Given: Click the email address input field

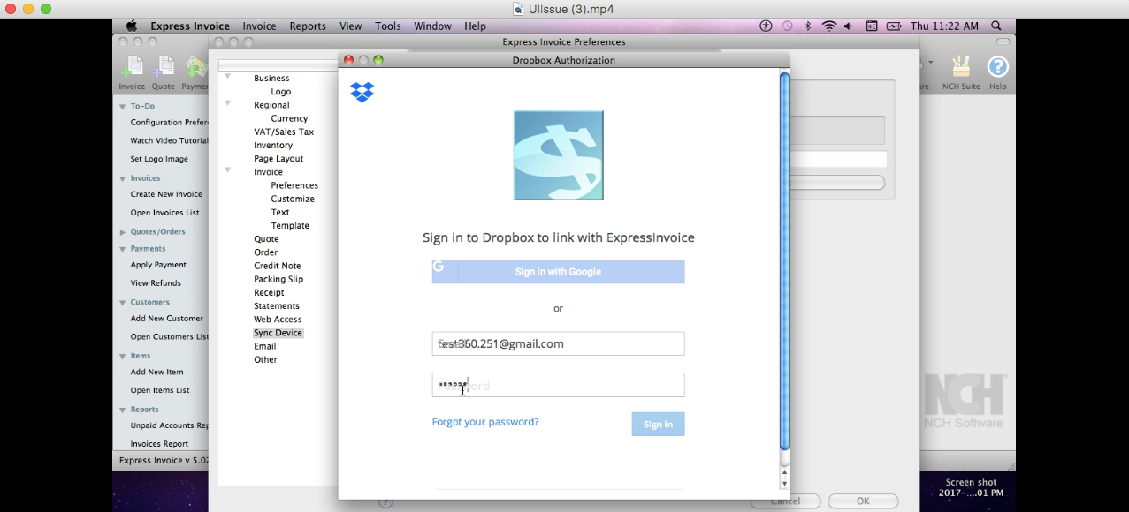Looking at the screenshot, I should coord(558,343).
